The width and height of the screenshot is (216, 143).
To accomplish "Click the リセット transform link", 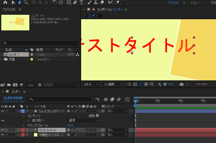I will (x=70, y=125).
